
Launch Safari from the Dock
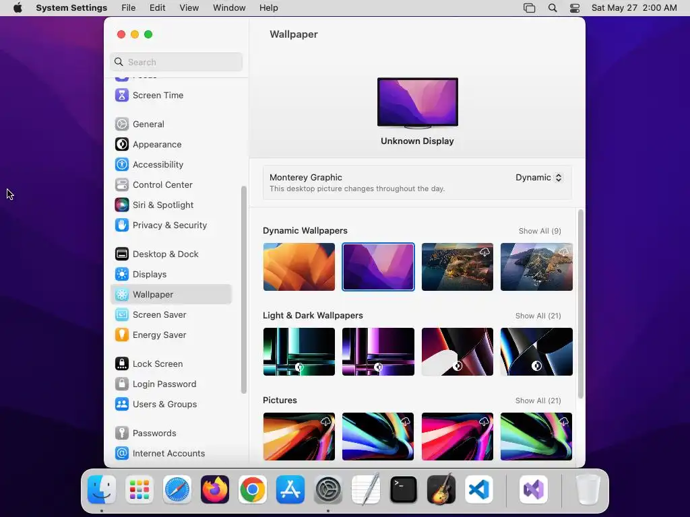coord(177,489)
